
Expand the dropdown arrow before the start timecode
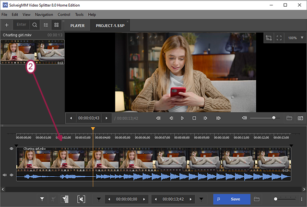pyautogui.click(x=99, y=199)
